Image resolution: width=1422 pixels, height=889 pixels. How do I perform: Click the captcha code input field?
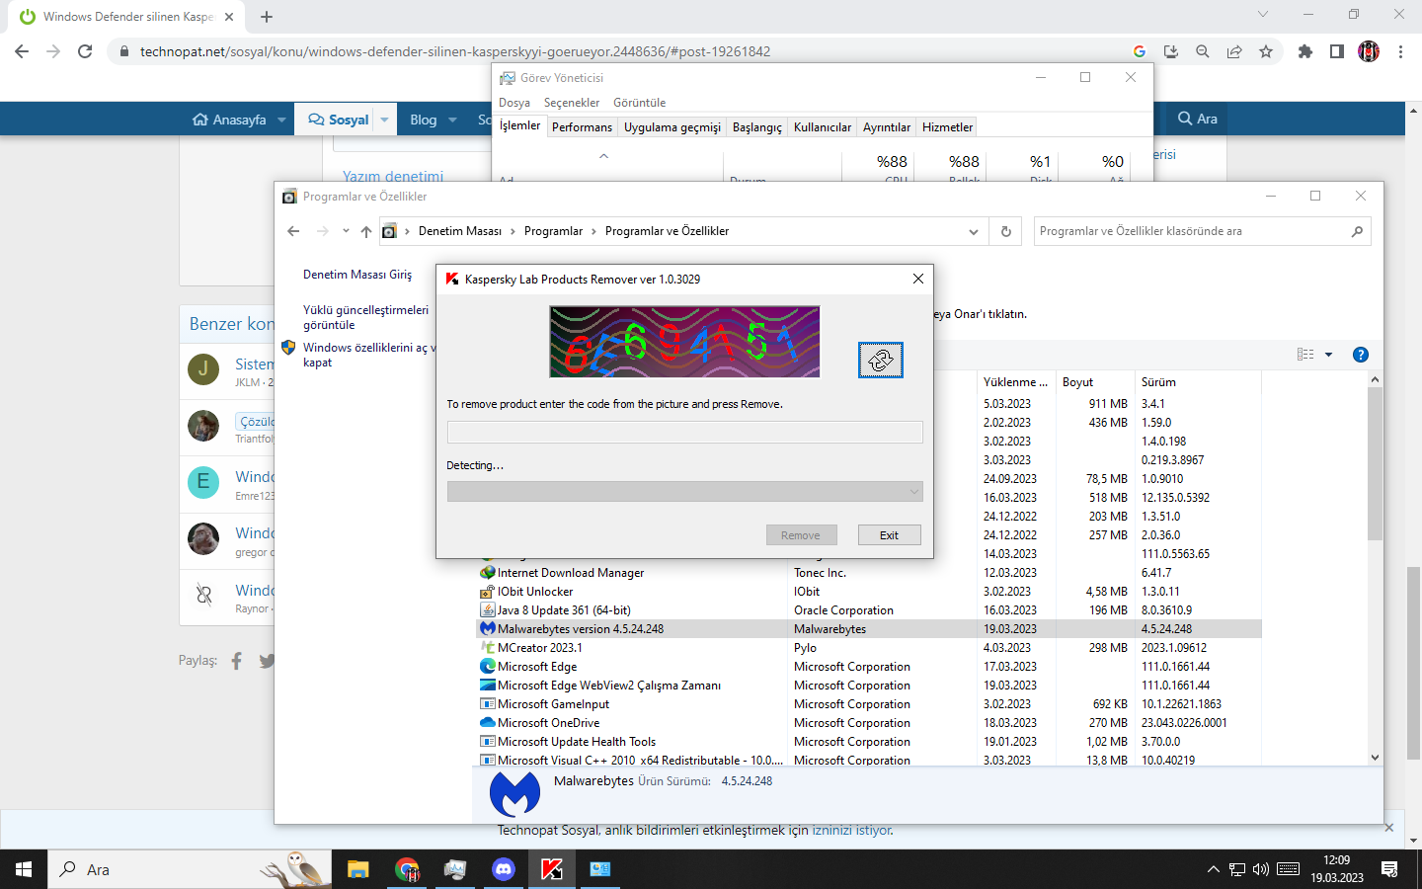point(684,432)
